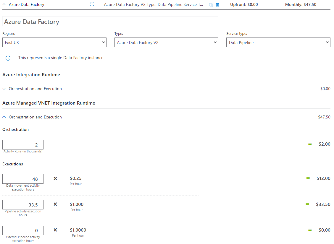
Task: Click the 'Azure Integration Runtime' heading
Action: click(31, 75)
